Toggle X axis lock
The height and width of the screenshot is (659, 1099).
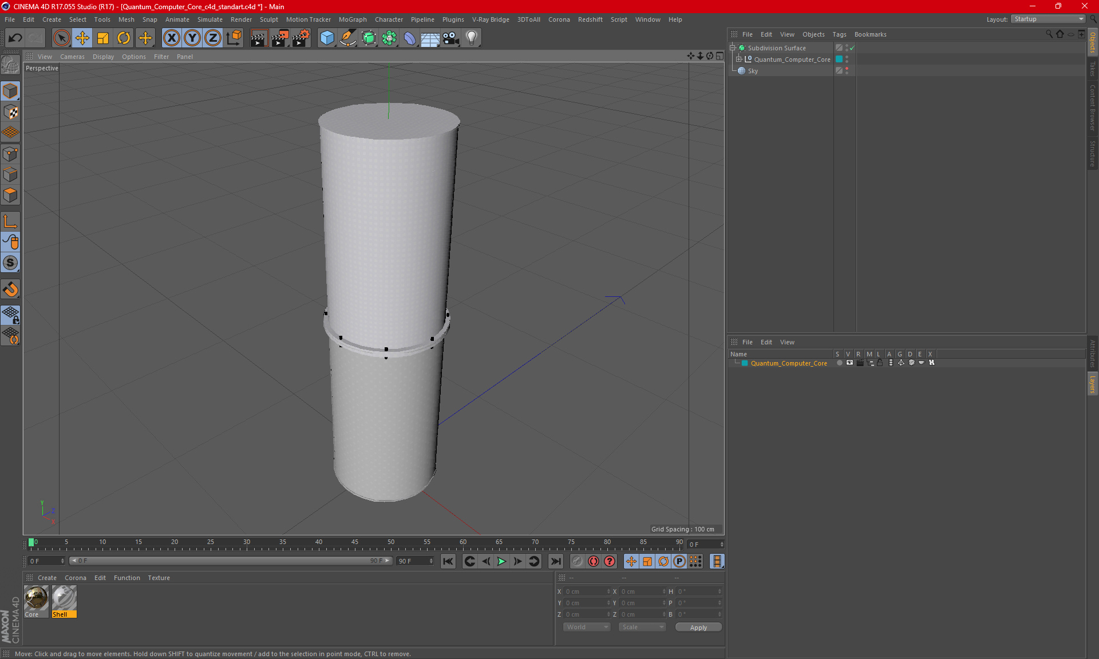click(171, 38)
